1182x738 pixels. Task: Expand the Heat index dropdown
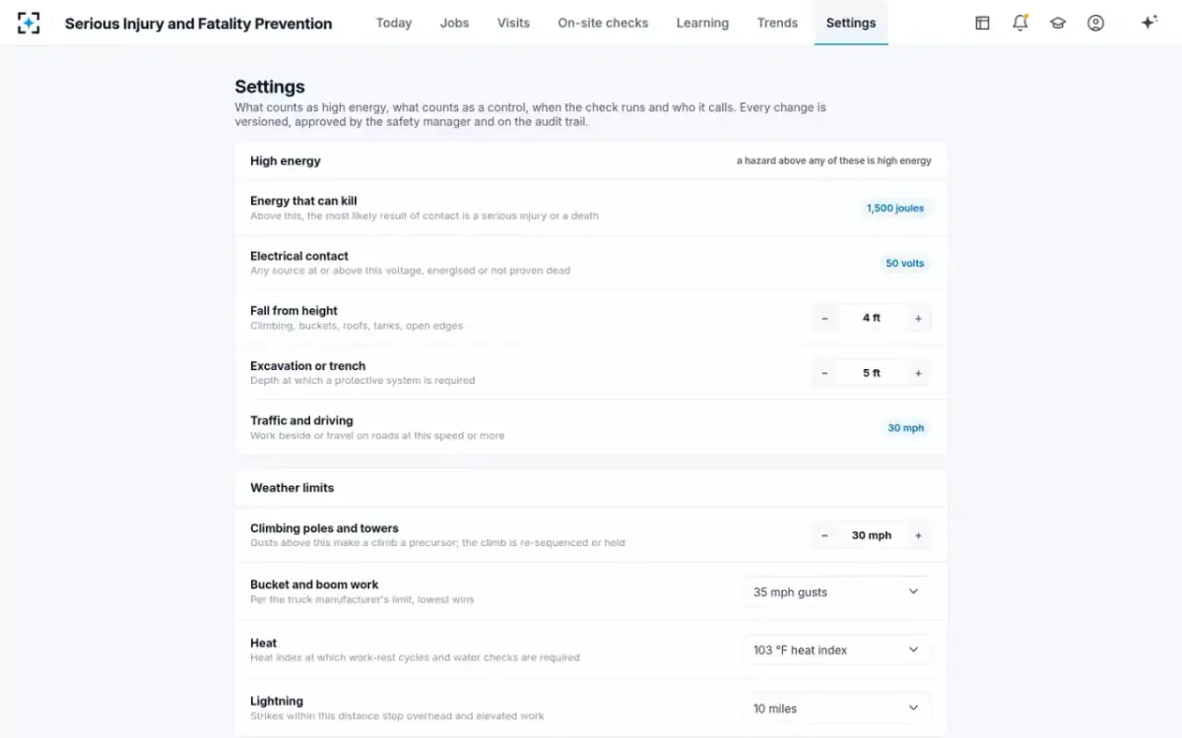tap(836, 650)
